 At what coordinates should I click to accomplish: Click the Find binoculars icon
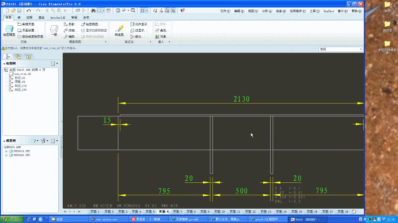pos(93,10)
